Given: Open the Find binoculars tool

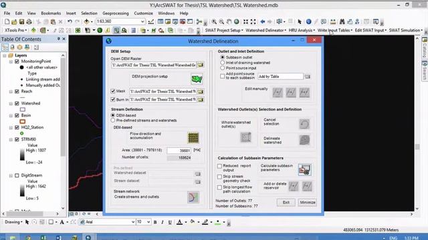Looking at the screenshot, I should (x=342, y=22).
